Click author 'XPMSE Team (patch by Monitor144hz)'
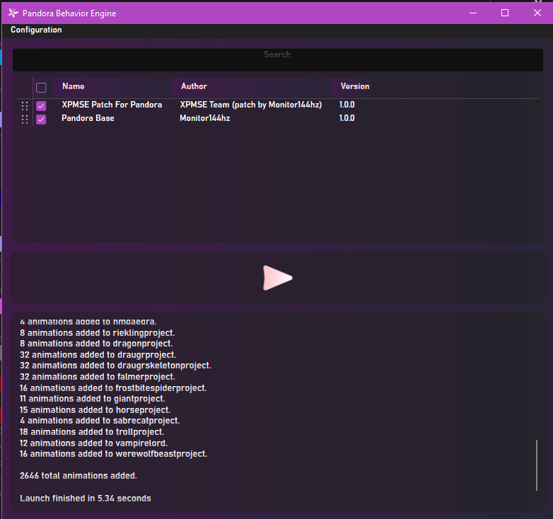The height and width of the screenshot is (519, 553). 251,105
